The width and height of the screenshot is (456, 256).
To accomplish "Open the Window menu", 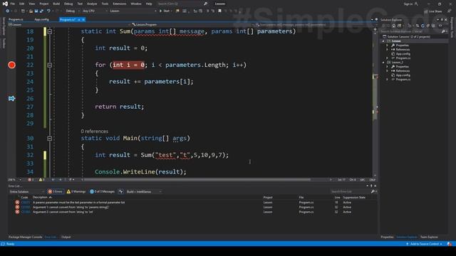I will [136, 4].
